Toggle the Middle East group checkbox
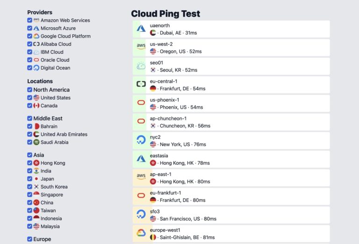The width and height of the screenshot is (359, 244). click(x=30, y=118)
